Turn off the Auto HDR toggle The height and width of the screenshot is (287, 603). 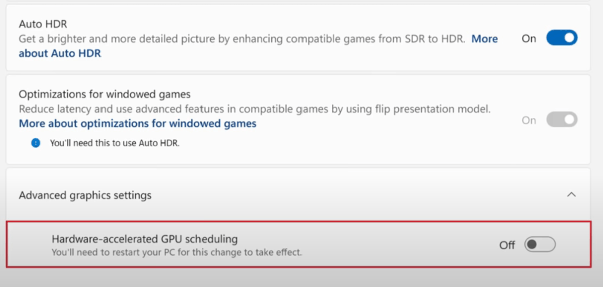coord(562,38)
